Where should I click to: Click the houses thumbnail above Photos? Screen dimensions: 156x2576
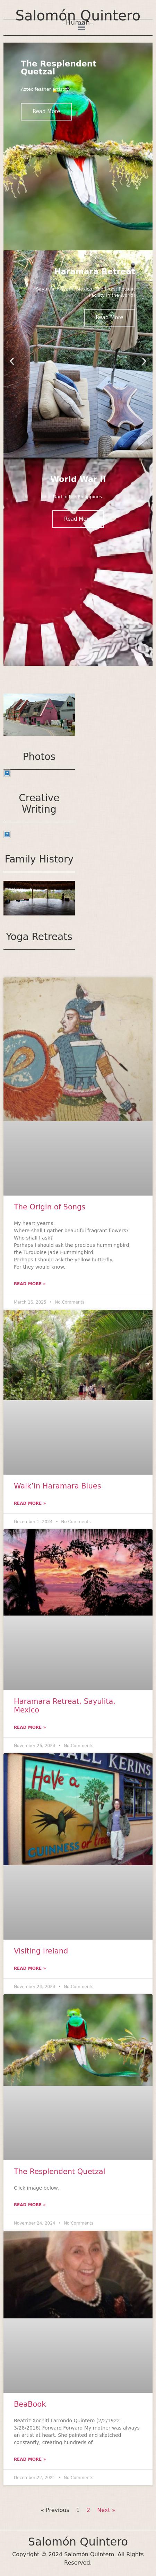pyautogui.click(x=39, y=715)
